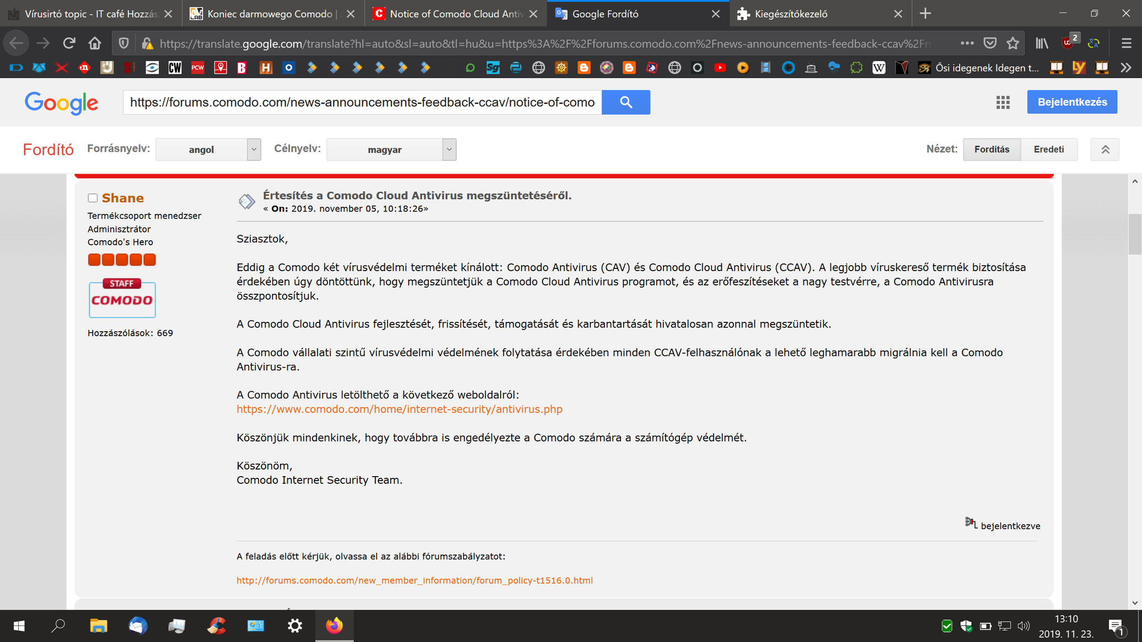Open the Google logo homepage link
The width and height of the screenshot is (1142, 642).
point(61,102)
